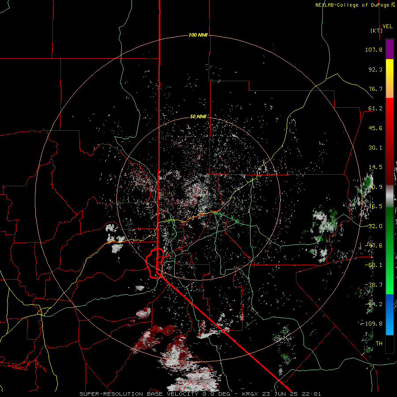Click the TH legend label
The height and width of the screenshot is (397, 397).
379,344
